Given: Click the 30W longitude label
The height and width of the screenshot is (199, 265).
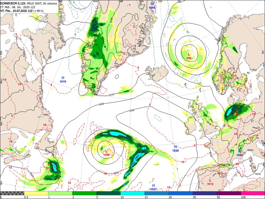Looking at the screenshot, I should coord(141,1).
